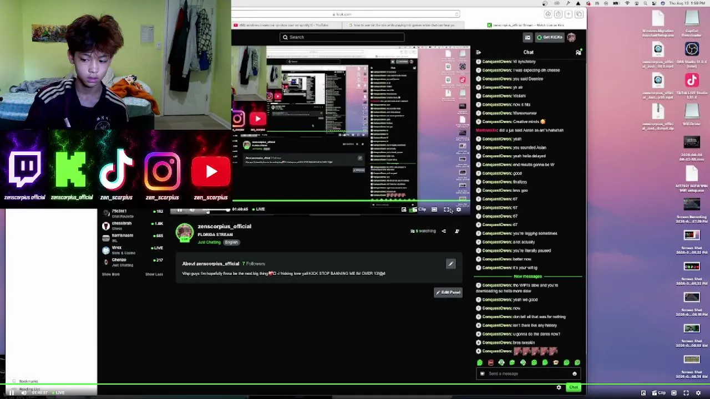This screenshot has width=710, height=399.
Task: Enter fullscreen on the inner stream player
Action: click(x=447, y=209)
